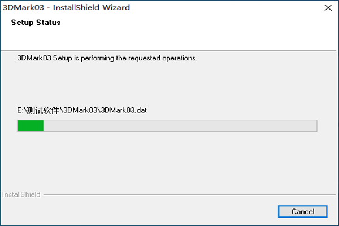
Task: Click the blank gray area left of Cancel
Action: coord(169,211)
